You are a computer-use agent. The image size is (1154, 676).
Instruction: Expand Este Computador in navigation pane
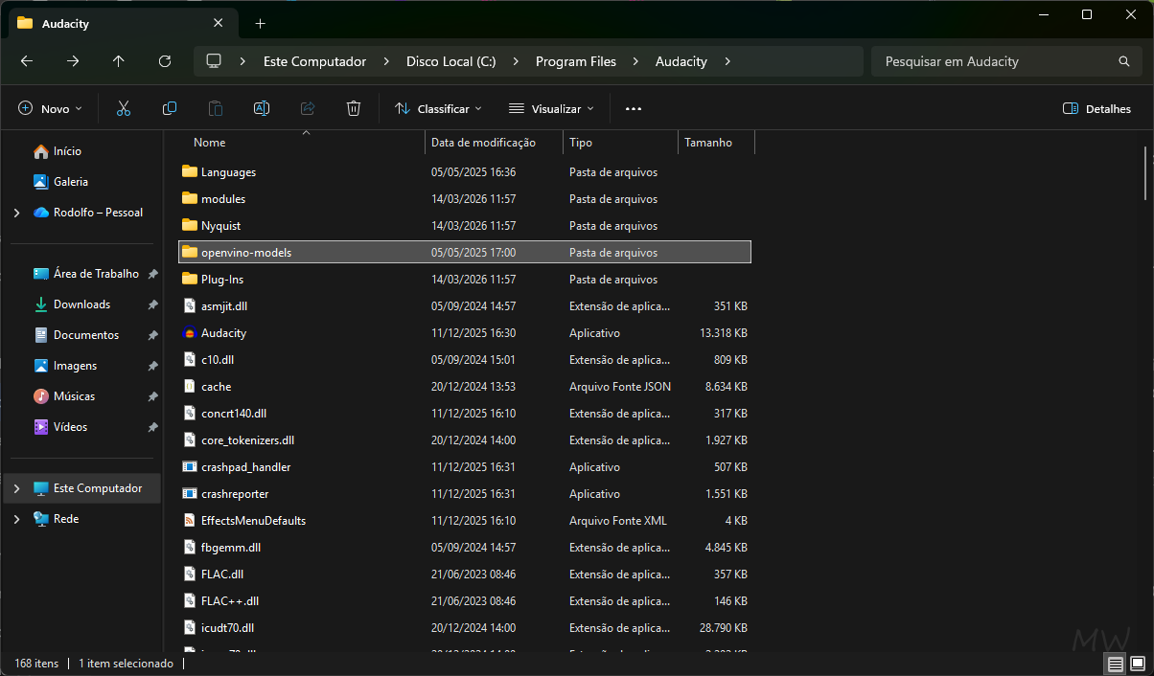click(16, 488)
